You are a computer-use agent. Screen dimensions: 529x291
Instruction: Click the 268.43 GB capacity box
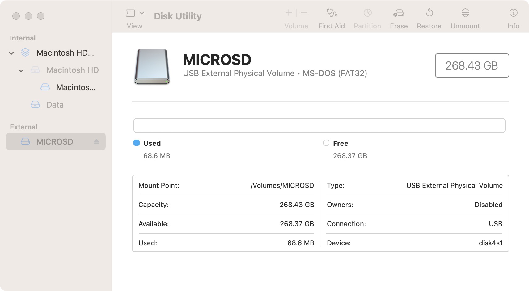[x=472, y=65]
